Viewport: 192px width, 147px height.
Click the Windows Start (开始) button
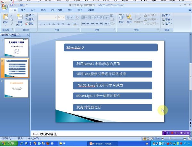coord(9,143)
